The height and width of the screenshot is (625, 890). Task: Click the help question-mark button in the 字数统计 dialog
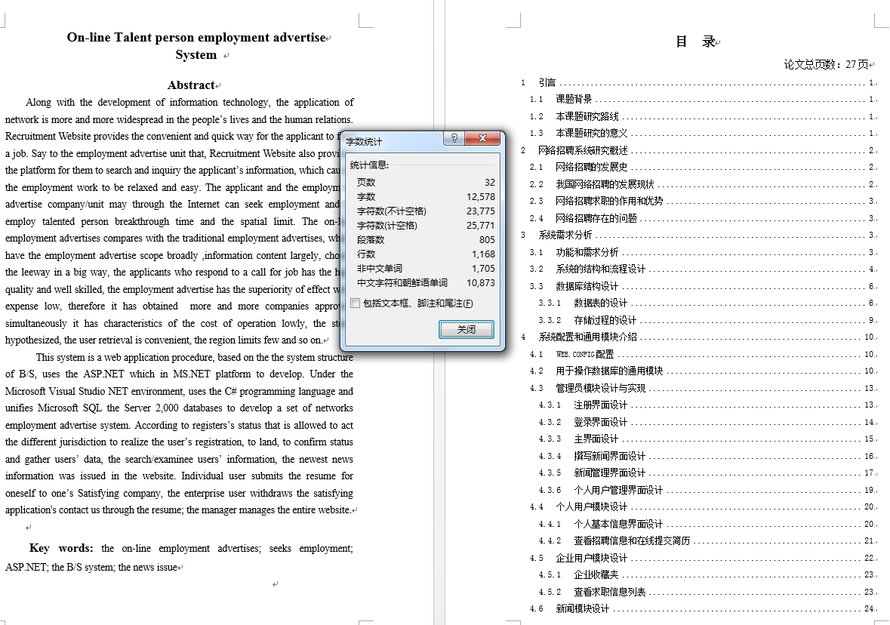click(x=454, y=138)
